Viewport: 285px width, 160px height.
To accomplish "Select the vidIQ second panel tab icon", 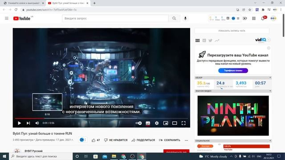I will [204, 40].
